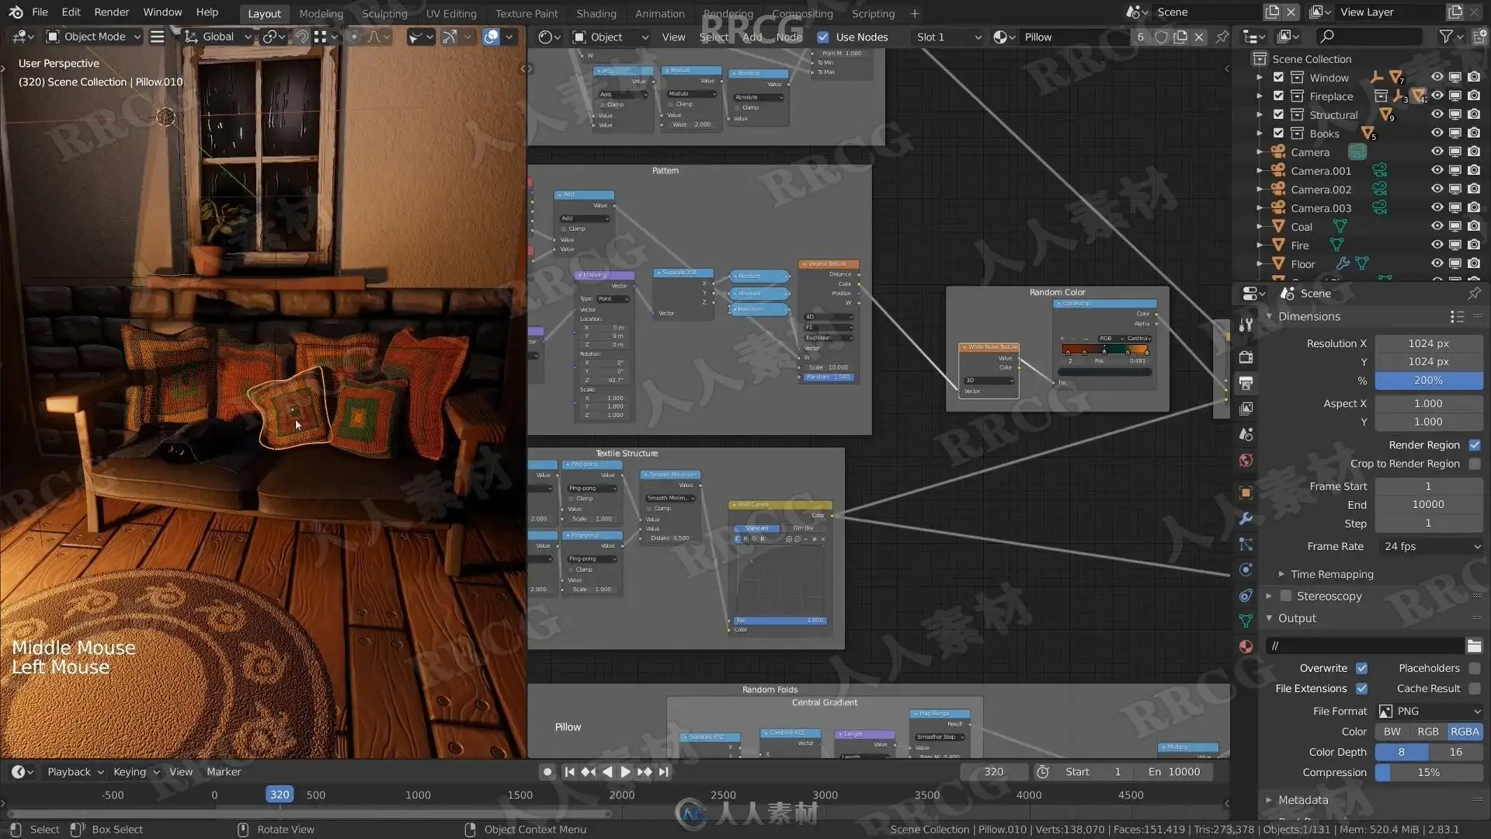Click the output path folder browse icon
This screenshot has width=1491, height=839.
pyautogui.click(x=1474, y=646)
